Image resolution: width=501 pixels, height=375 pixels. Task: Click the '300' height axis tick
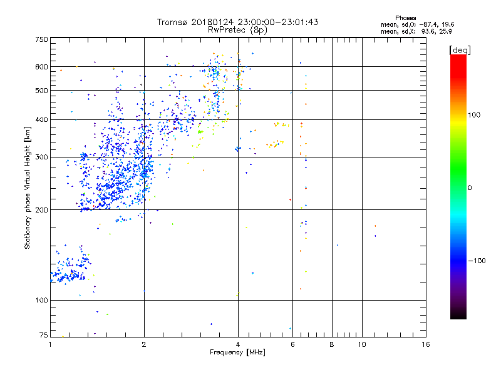pos(42,157)
